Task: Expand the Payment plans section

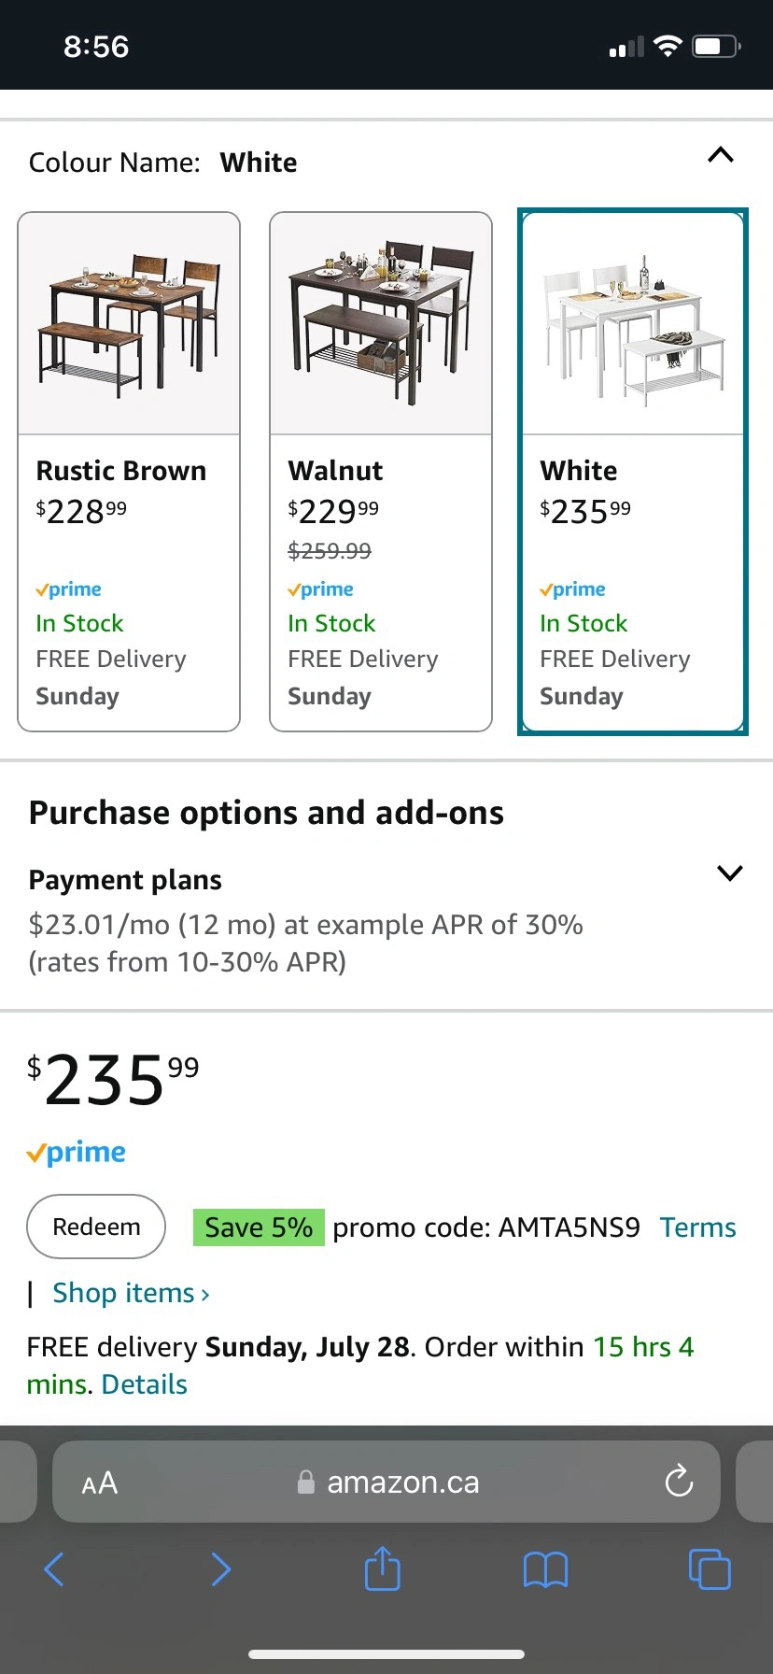Action: [x=729, y=873]
